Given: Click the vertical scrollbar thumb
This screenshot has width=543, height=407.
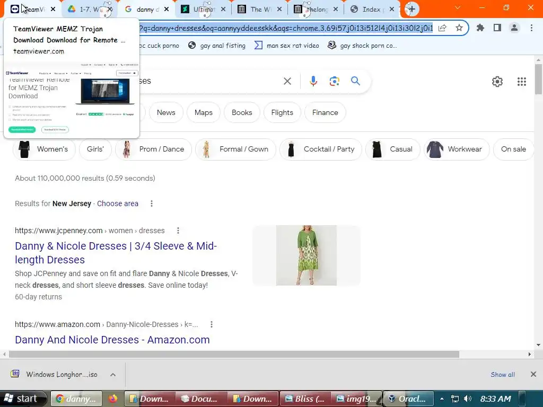Looking at the screenshot, I should (538, 79).
